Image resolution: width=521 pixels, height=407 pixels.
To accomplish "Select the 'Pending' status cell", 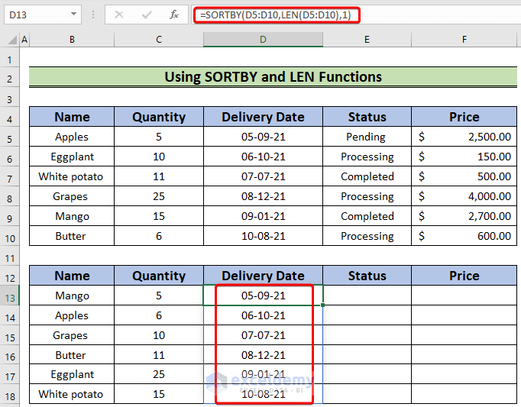I will click(x=367, y=137).
